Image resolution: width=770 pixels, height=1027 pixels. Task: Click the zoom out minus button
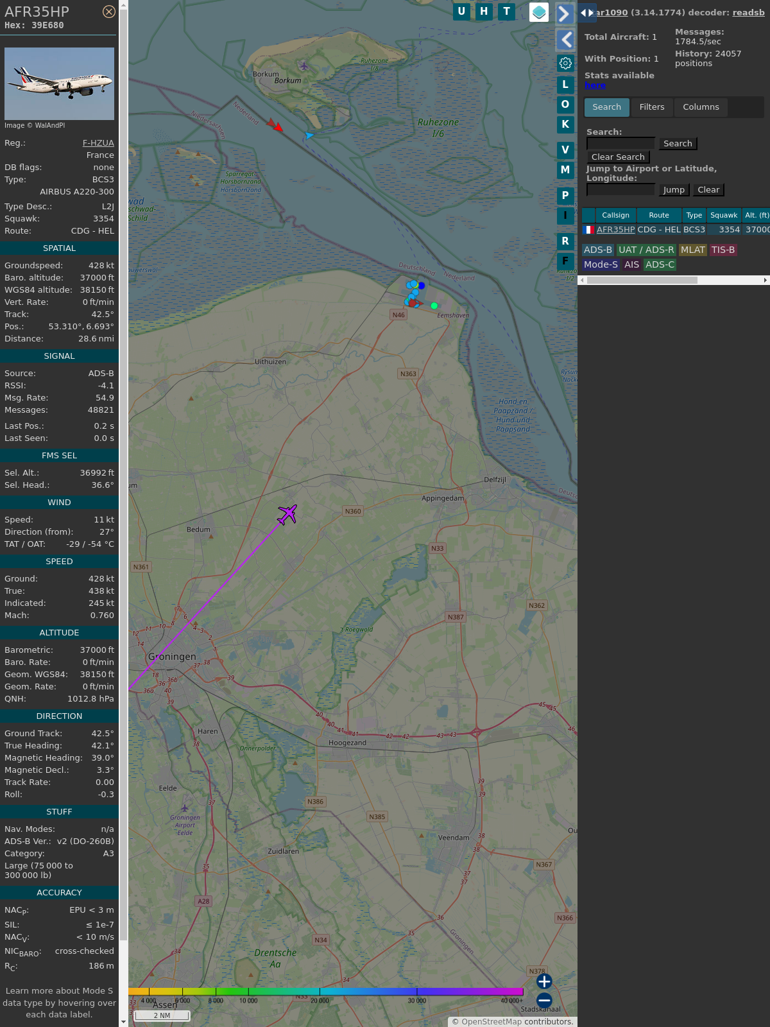[x=544, y=1000]
